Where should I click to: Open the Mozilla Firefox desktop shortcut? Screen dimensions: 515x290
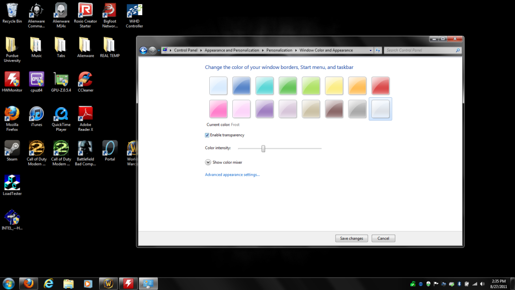[x=12, y=119]
